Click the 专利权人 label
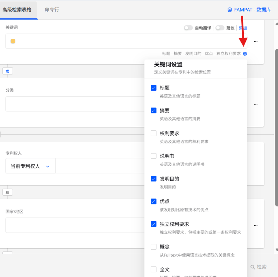The image size is (278, 277). tap(14, 153)
